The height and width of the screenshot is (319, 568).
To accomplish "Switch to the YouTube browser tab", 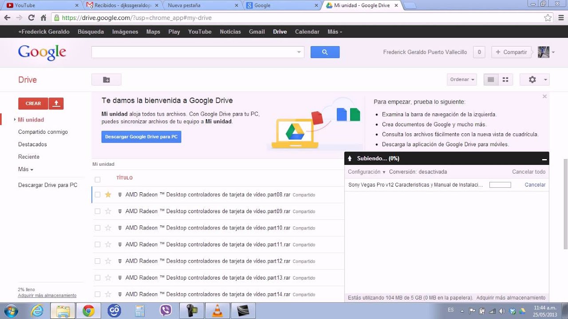I will [x=40, y=5].
